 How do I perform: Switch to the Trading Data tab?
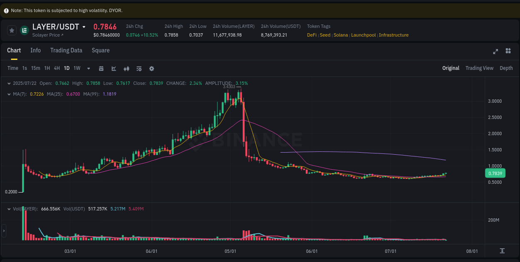click(x=66, y=50)
